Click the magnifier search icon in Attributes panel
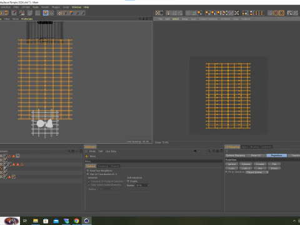Image resolution: width=300 pixels, height=225 pixels. point(209,151)
